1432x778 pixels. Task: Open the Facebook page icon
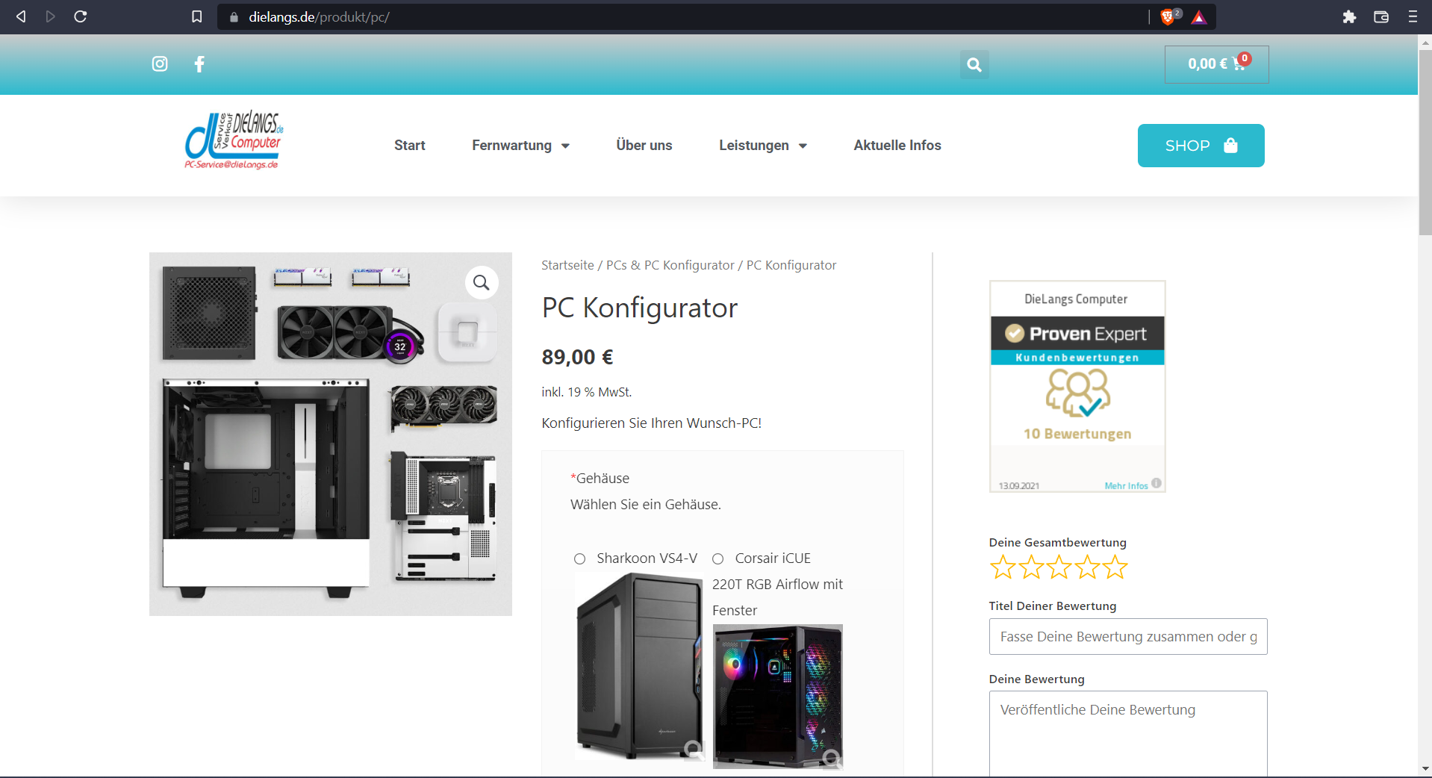pos(199,64)
